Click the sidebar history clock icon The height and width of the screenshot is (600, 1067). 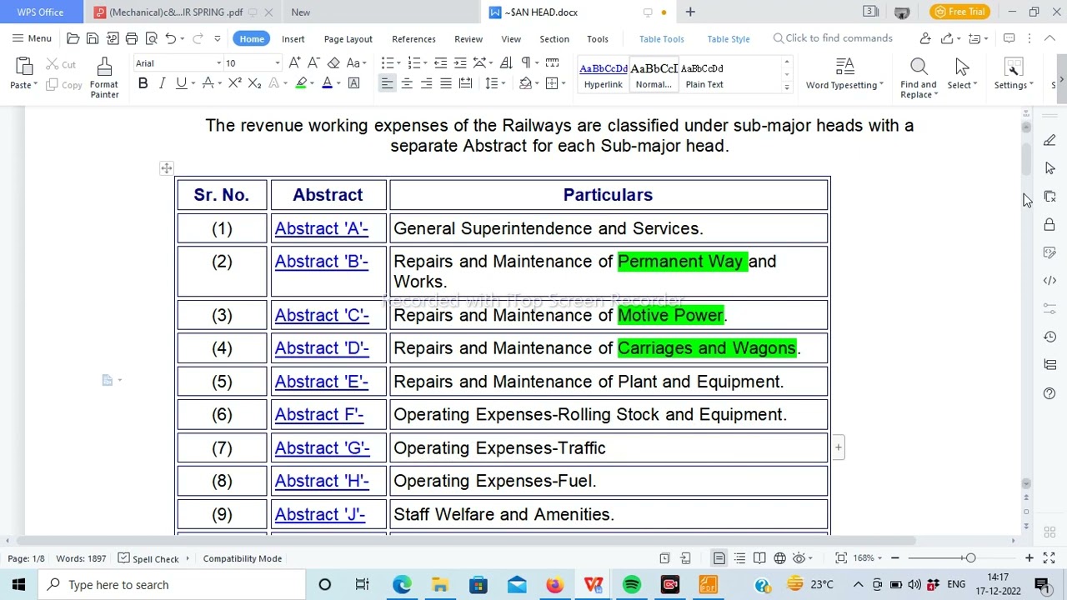point(1049,337)
